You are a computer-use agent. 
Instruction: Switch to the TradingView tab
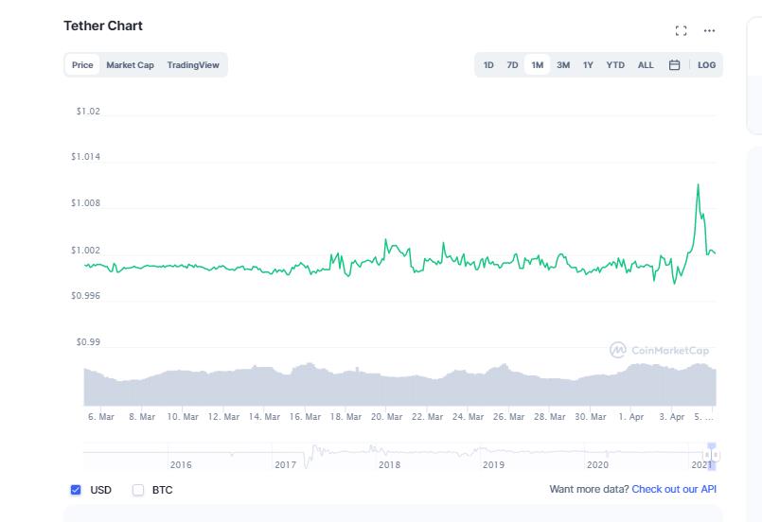193,65
